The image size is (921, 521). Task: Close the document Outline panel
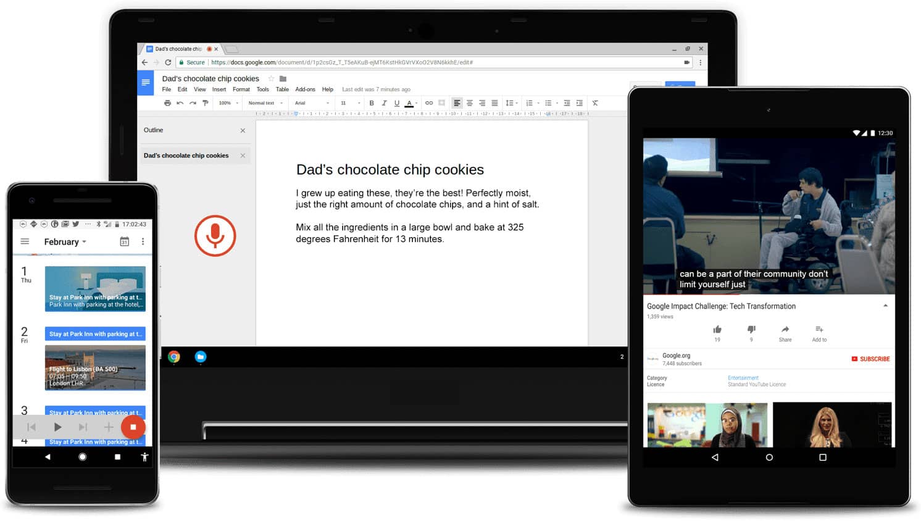pyautogui.click(x=243, y=130)
